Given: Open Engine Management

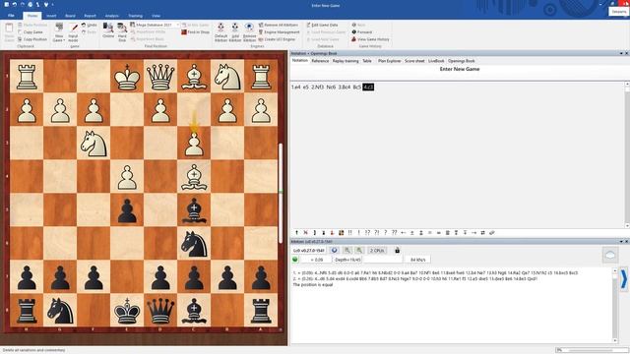Looking at the screenshot, I should click(280, 32).
